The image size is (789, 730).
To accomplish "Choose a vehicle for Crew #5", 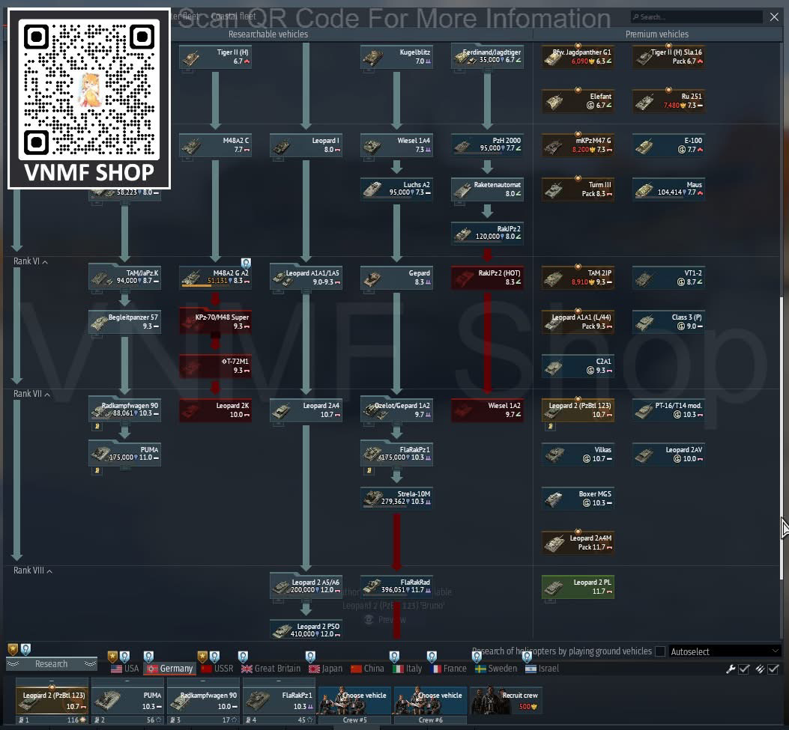I will [354, 700].
